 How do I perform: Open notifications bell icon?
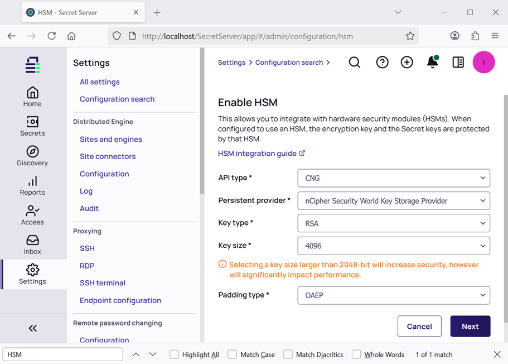click(x=433, y=62)
